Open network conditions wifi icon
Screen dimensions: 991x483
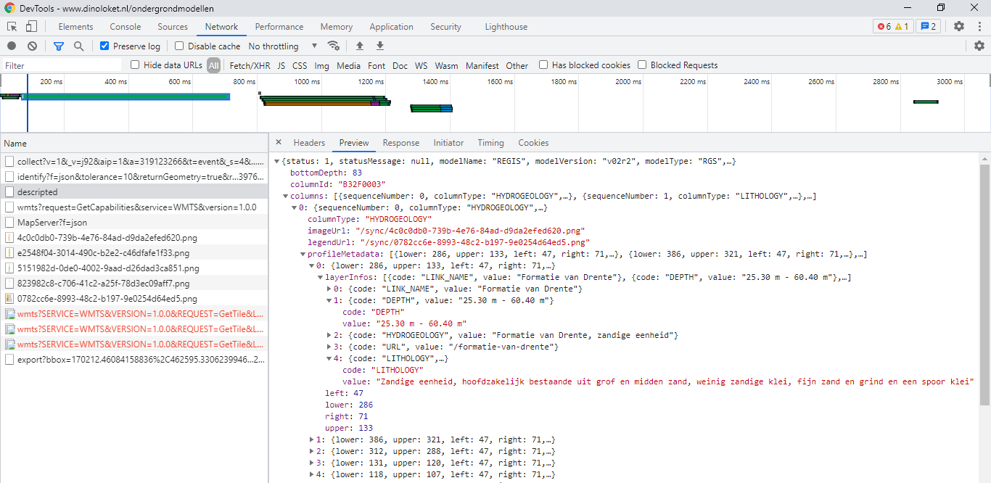pyautogui.click(x=334, y=46)
